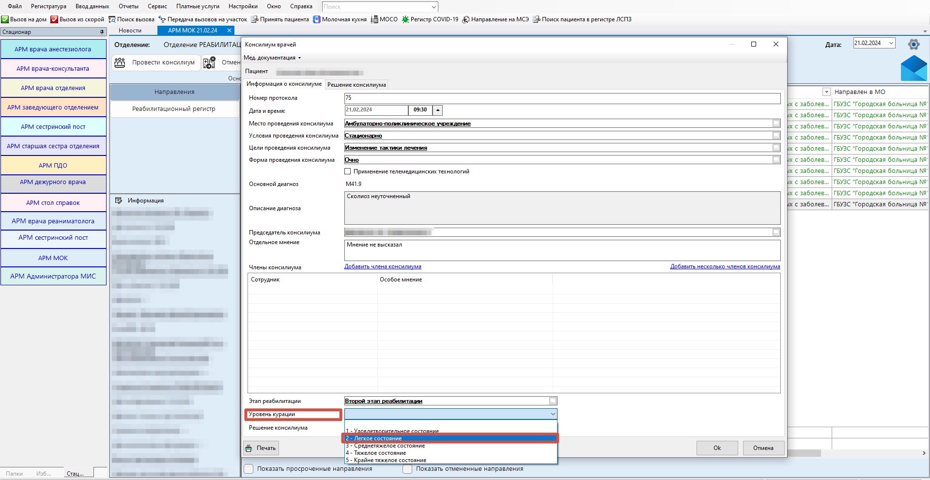Open the Уровень курации dropdown arrow
This screenshot has width=930, height=480.
(x=553, y=414)
